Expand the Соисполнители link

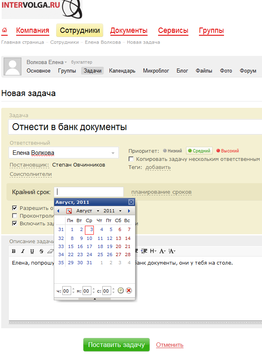pos(31,174)
